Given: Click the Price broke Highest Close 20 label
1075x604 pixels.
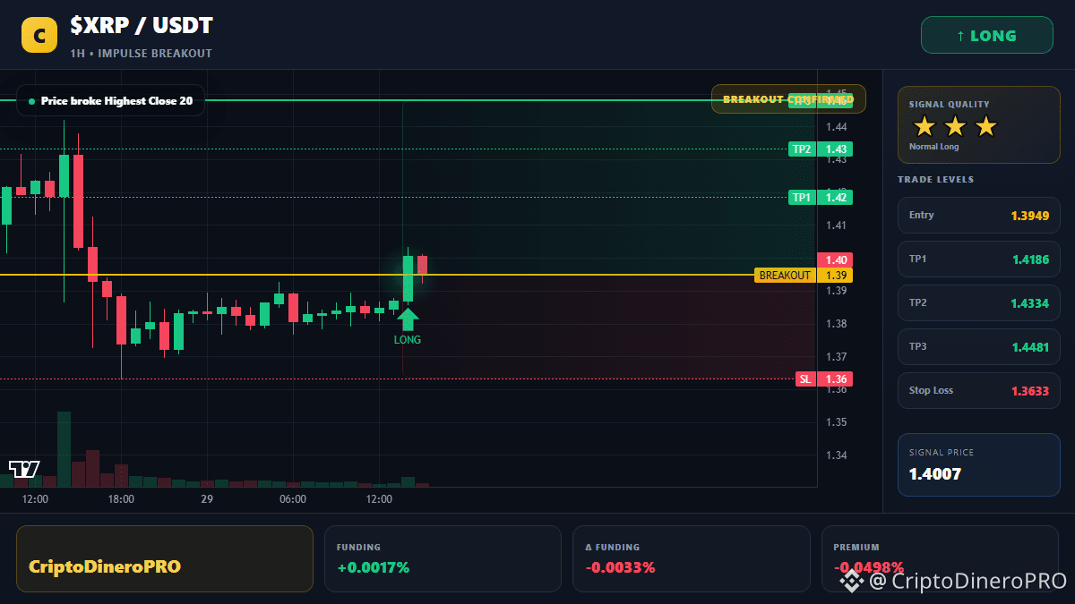Looking at the screenshot, I should (110, 101).
